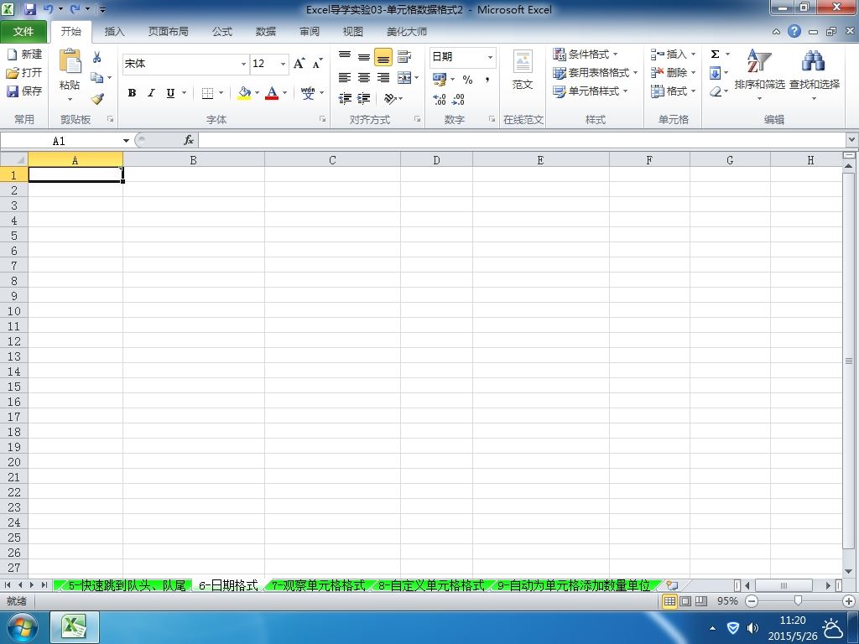Switch to 公式 ribbon tab
The height and width of the screenshot is (644, 859).
(221, 32)
